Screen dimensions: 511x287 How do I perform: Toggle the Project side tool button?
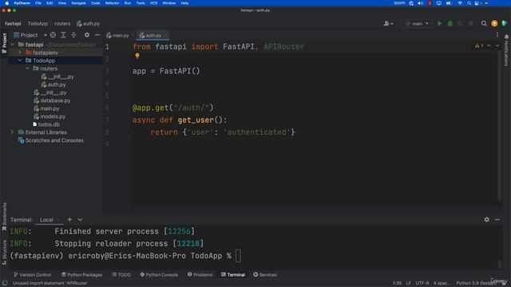[x=4, y=43]
